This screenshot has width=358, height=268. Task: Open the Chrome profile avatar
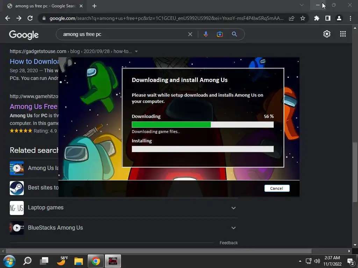coord(339,18)
